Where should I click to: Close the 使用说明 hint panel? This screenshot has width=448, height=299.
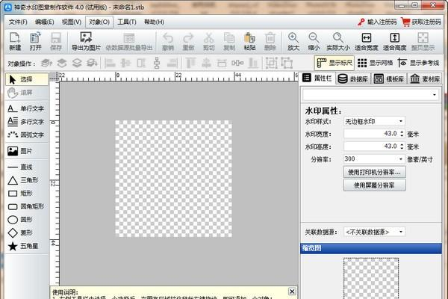pos(292,292)
